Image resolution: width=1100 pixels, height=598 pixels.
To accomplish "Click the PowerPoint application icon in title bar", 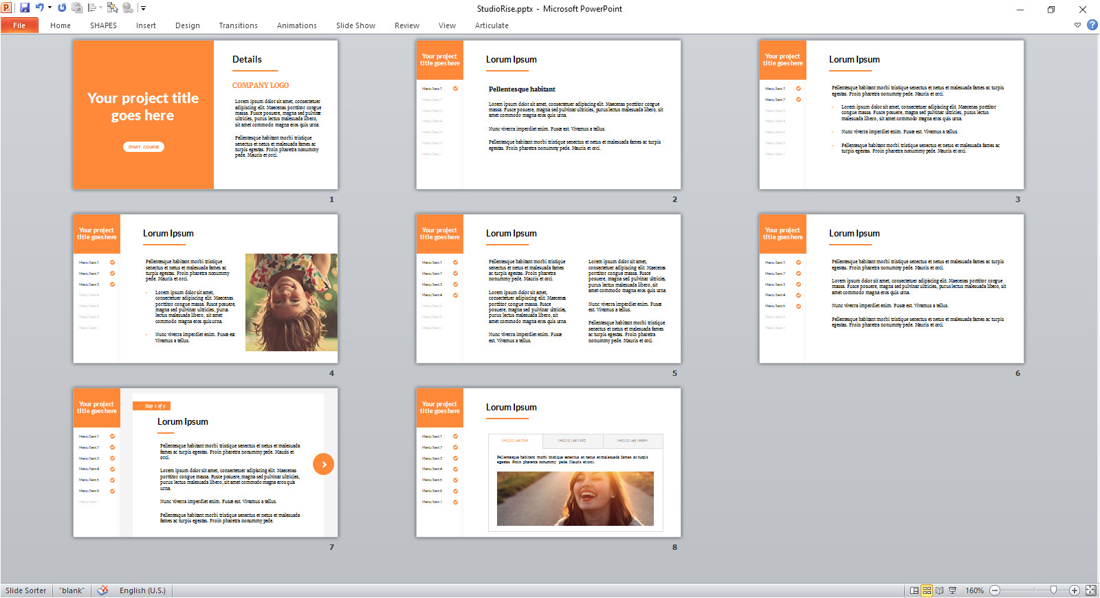I will coord(6,8).
